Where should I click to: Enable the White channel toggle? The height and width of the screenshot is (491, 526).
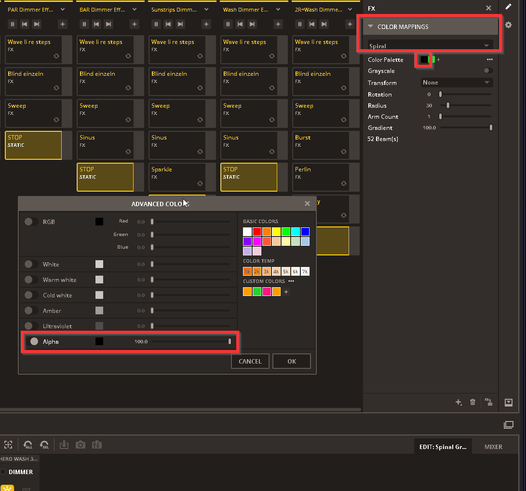point(31,264)
